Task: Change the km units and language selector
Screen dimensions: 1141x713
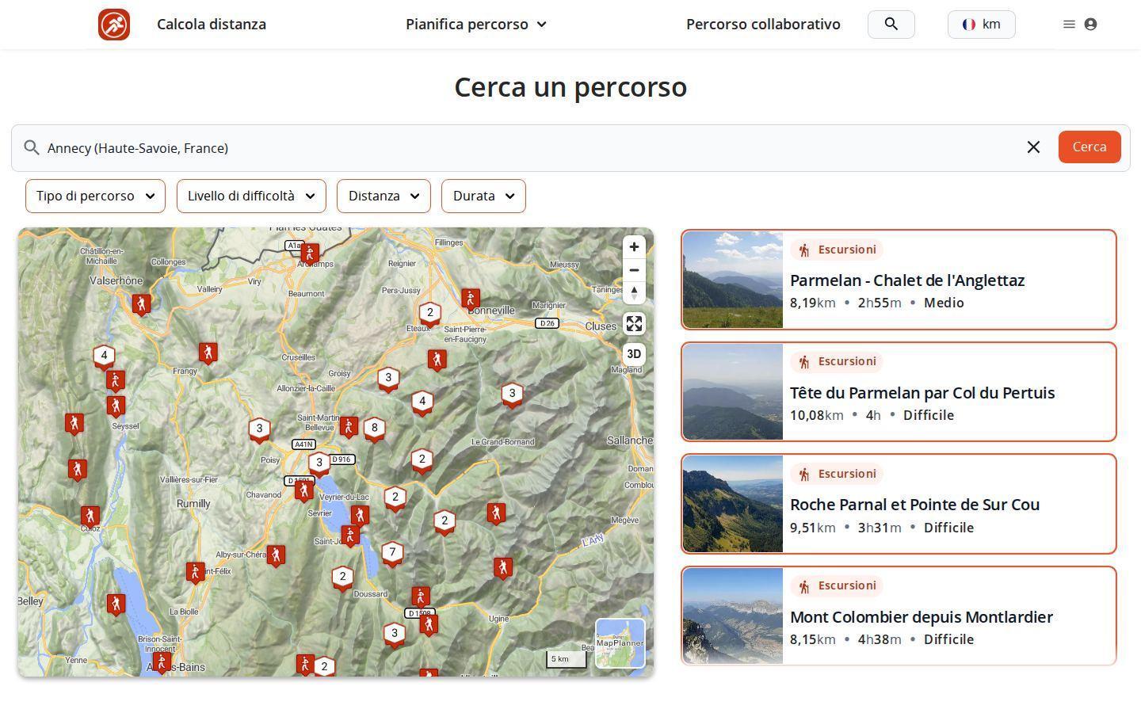Action: click(981, 25)
